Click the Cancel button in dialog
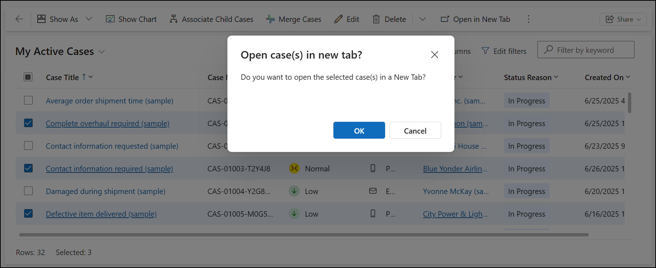 coord(415,130)
